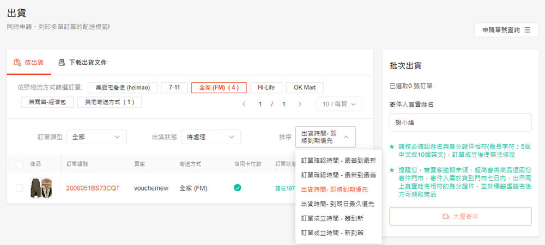Click the 申請單號查詢 button

click(x=506, y=30)
